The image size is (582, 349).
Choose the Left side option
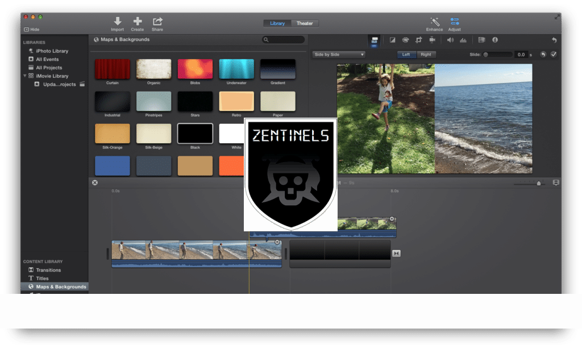click(x=406, y=55)
